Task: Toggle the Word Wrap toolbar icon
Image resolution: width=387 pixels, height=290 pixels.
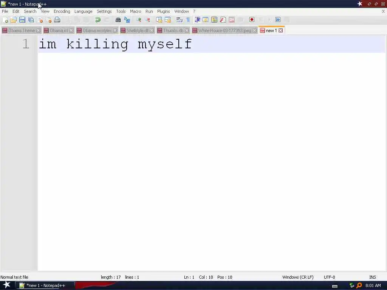Action: (179, 20)
